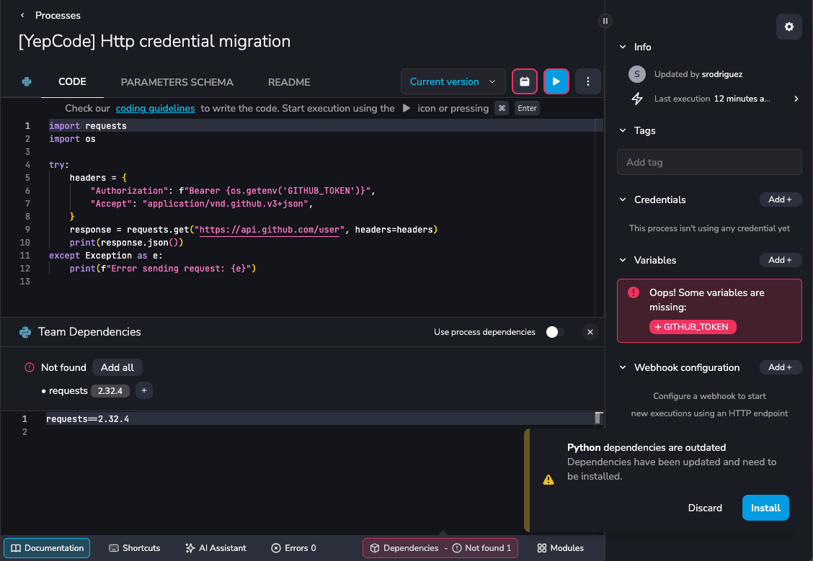Open the coding guidelines link
The image size is (813, 561).
(x=155, y=108)
